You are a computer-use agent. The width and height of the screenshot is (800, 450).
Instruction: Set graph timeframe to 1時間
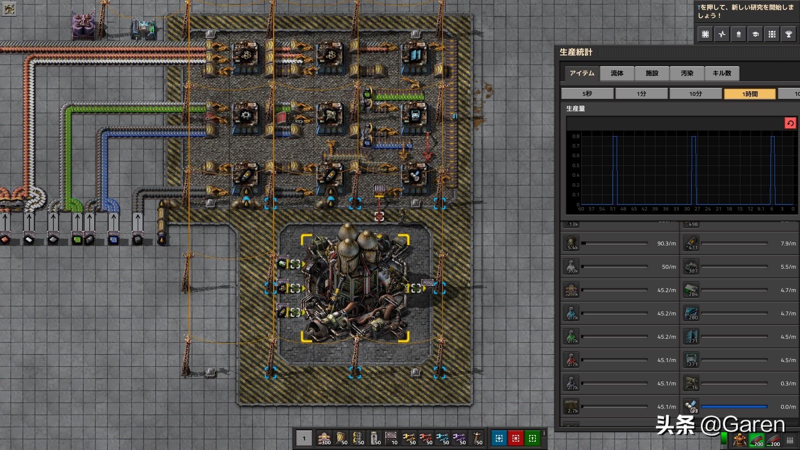click(750, 94)
